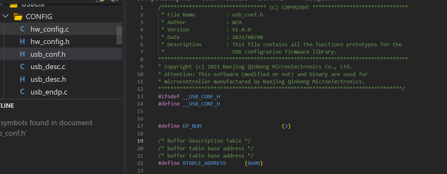
Task: Click the H header icon beside hw_config.h
Action: [x=22, y=42]
